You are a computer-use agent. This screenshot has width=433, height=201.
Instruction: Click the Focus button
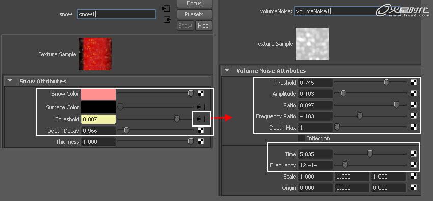click(x=195, y=4)
